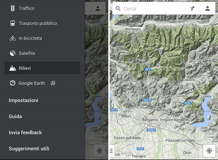The width and height of the screenshot is (218, 160).
Task: Tap the Trasporto pubblico train icon
Action: point(13,23)
